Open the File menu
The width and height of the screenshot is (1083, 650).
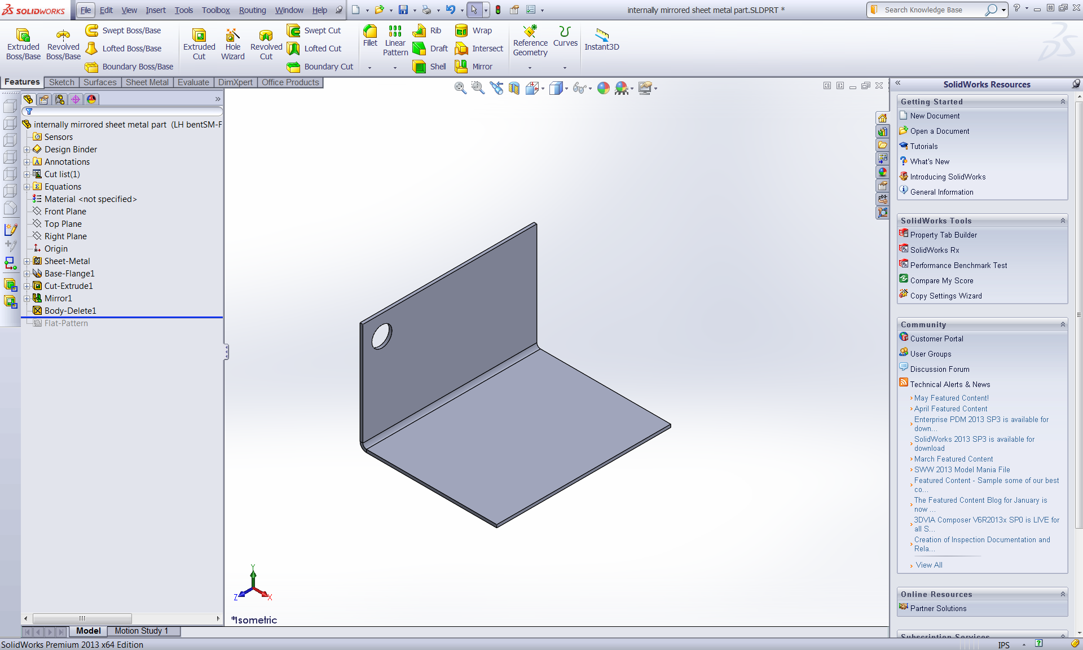(x=86, y=10)
